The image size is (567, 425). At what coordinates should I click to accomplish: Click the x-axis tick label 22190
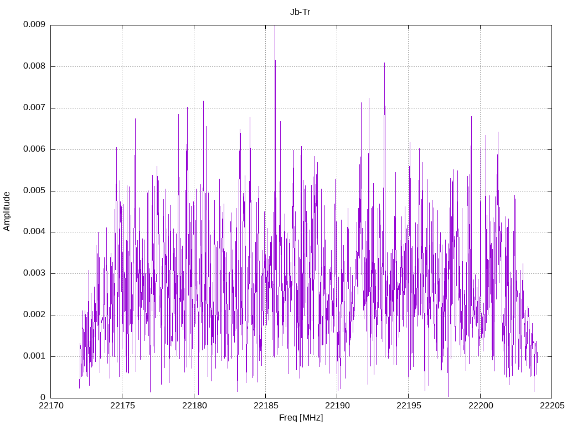tap(337, 406)
